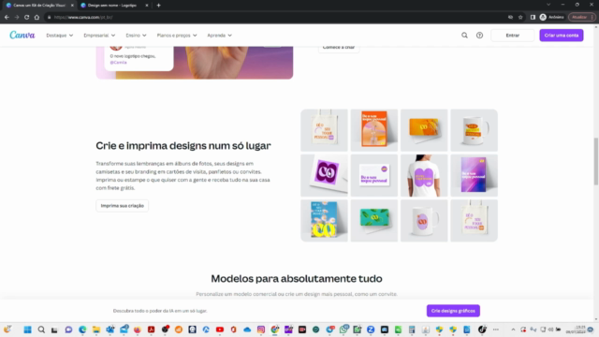Image resolution: width=599 pixels, height=337 pixels.
Task: Click the Comece a criar button
Action: coord(339,48)
